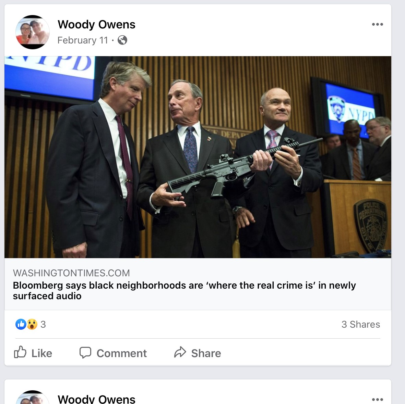Click the Comment speech bubble icon
Image resolution: width=405 pixels, height=404 pixels.
pos(85,353)
